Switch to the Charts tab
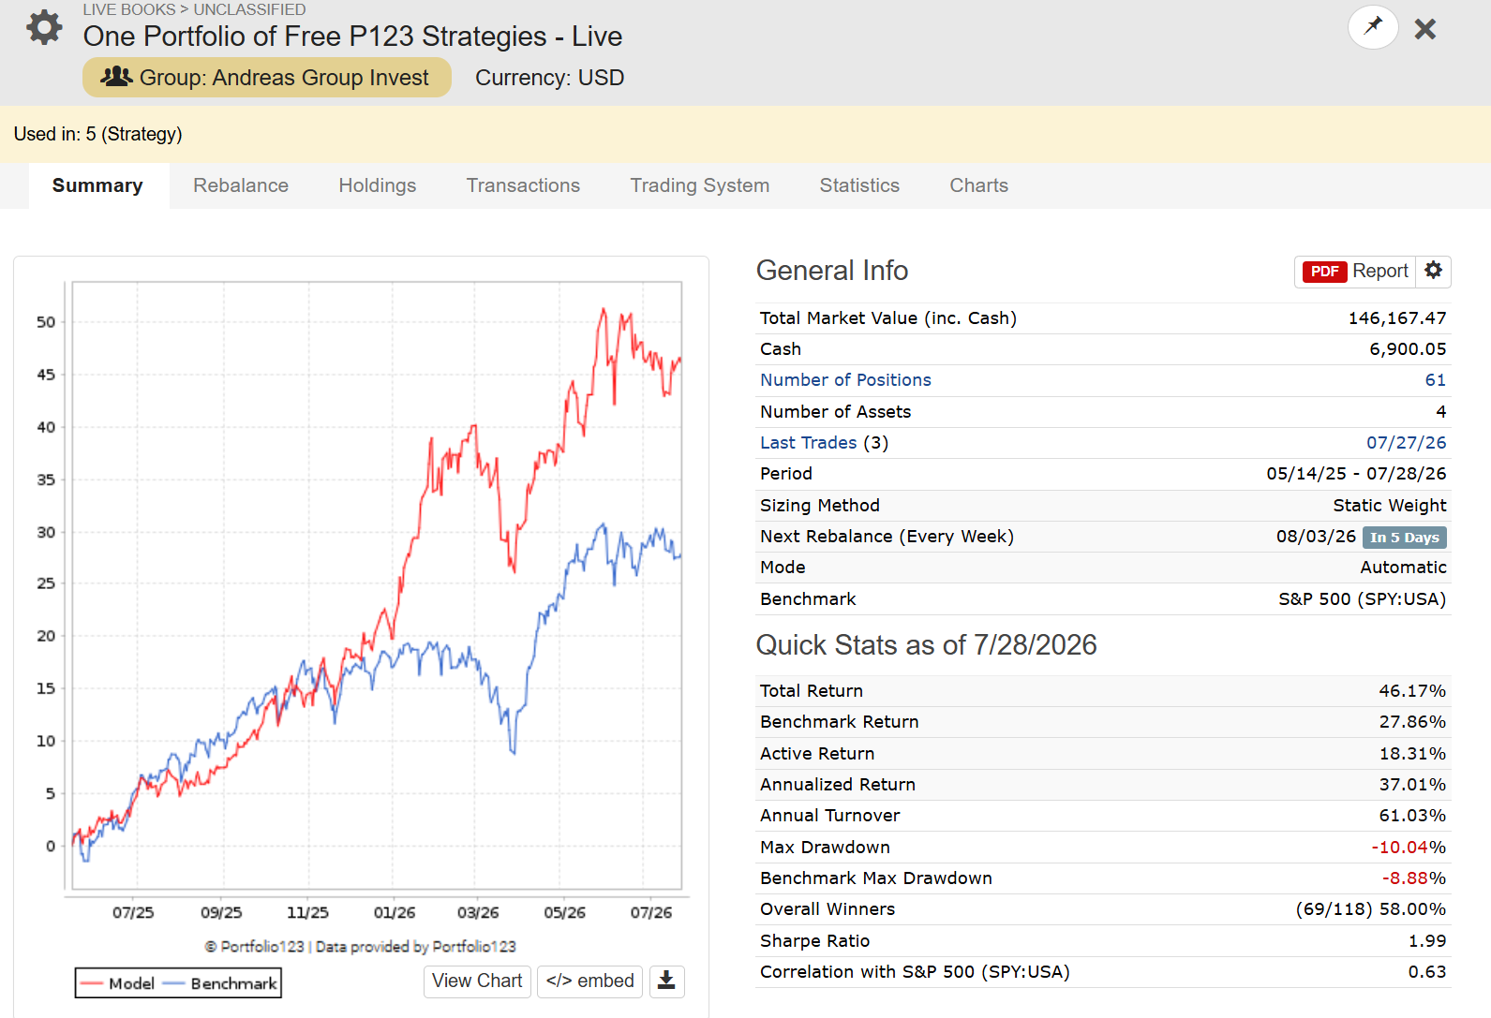 pyautogui.click(x=978, y=185)
